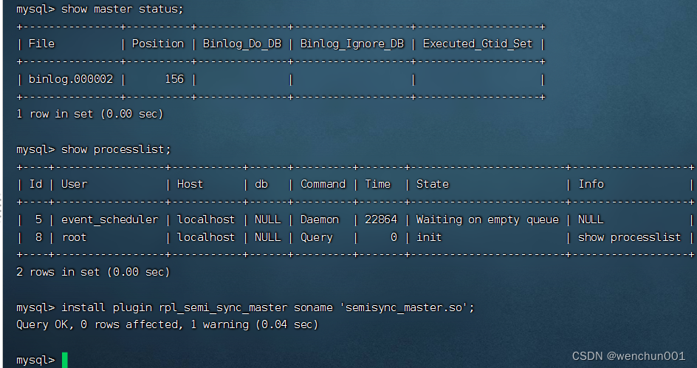Click localhost in the event_scheduler row

[206, 219]
